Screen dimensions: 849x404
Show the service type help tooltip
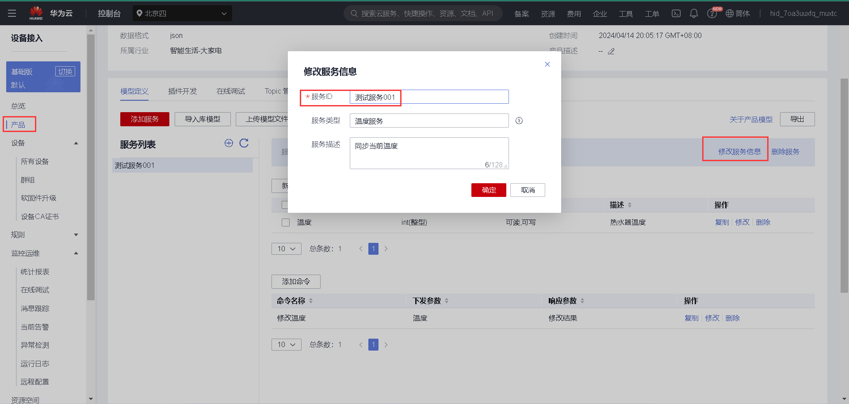[519, 121]
